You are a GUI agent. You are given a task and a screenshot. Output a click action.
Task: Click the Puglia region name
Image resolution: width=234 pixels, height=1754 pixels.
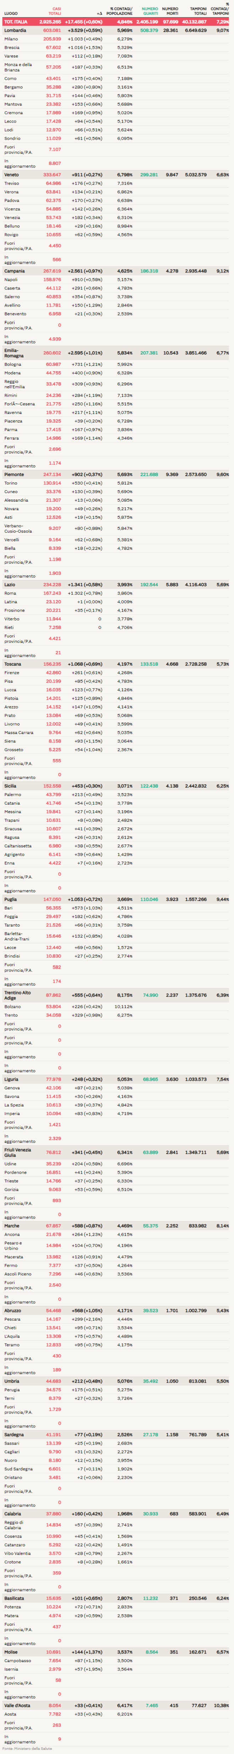[11, 899]
